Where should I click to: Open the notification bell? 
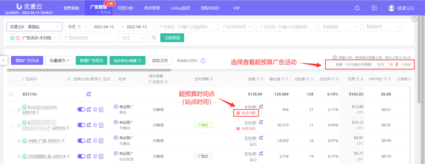click(357, 8)
